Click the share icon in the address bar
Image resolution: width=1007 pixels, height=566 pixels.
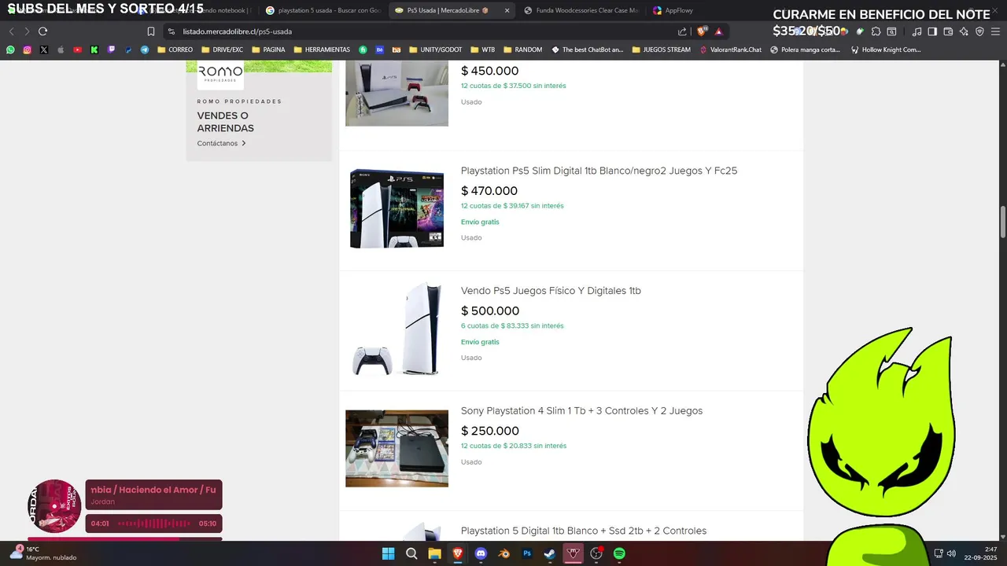(x=682, y=31)
